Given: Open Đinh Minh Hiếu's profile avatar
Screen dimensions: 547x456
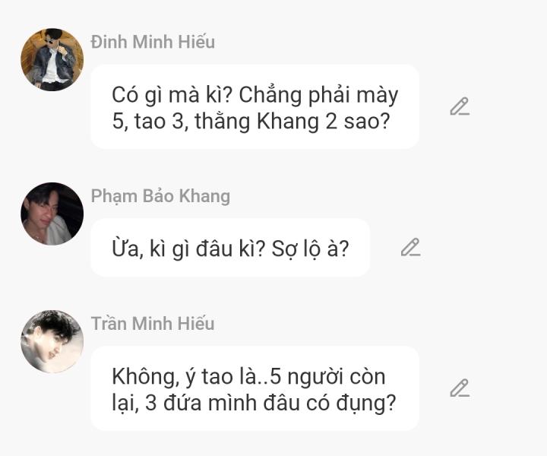Looking at the screenshot, I should (x=52, y=60).
